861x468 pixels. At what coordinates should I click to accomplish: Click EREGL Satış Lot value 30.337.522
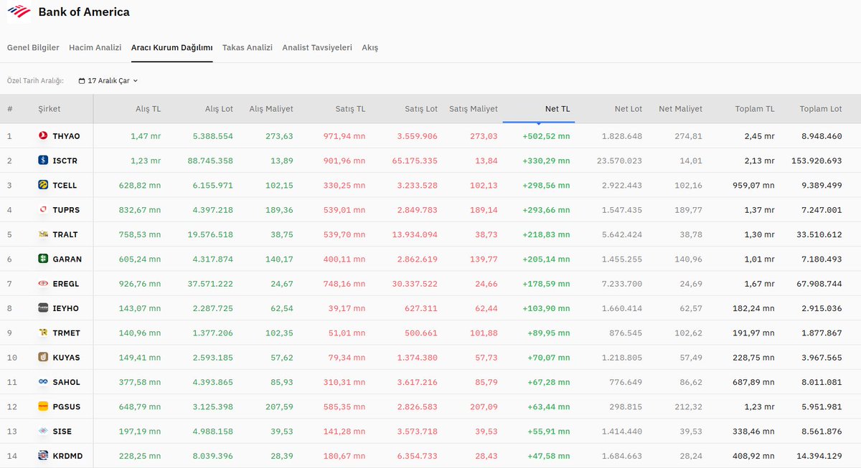click(x=413, y=284)
